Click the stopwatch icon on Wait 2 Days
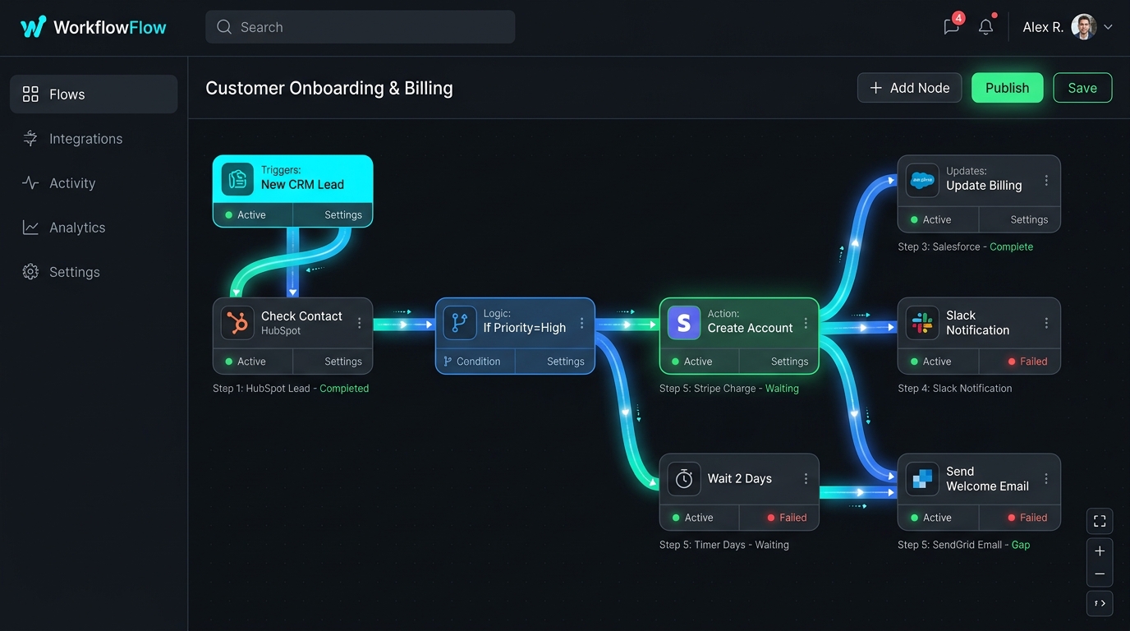 point(683,479)
